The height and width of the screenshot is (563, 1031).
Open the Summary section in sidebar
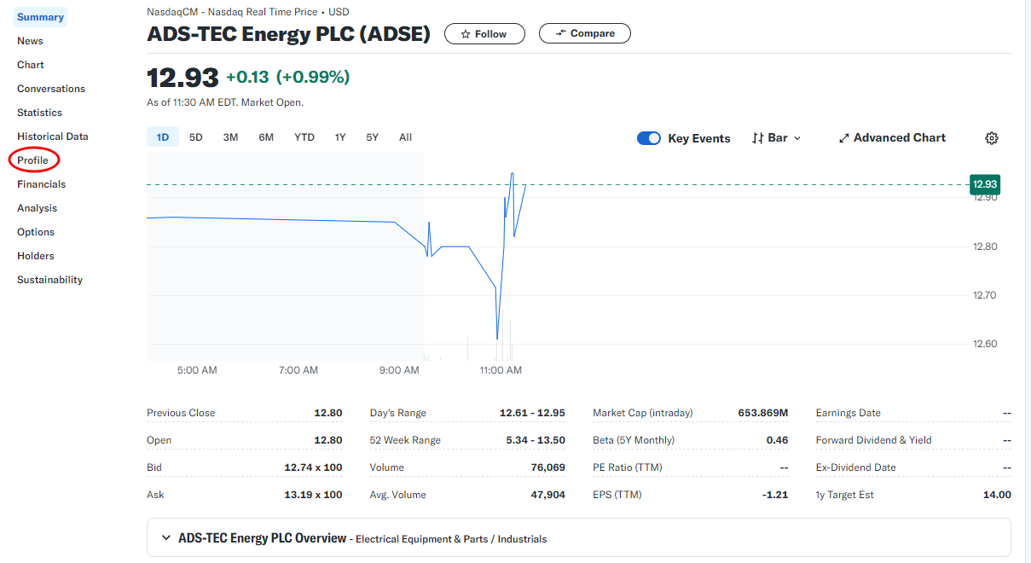click(40, 17)
